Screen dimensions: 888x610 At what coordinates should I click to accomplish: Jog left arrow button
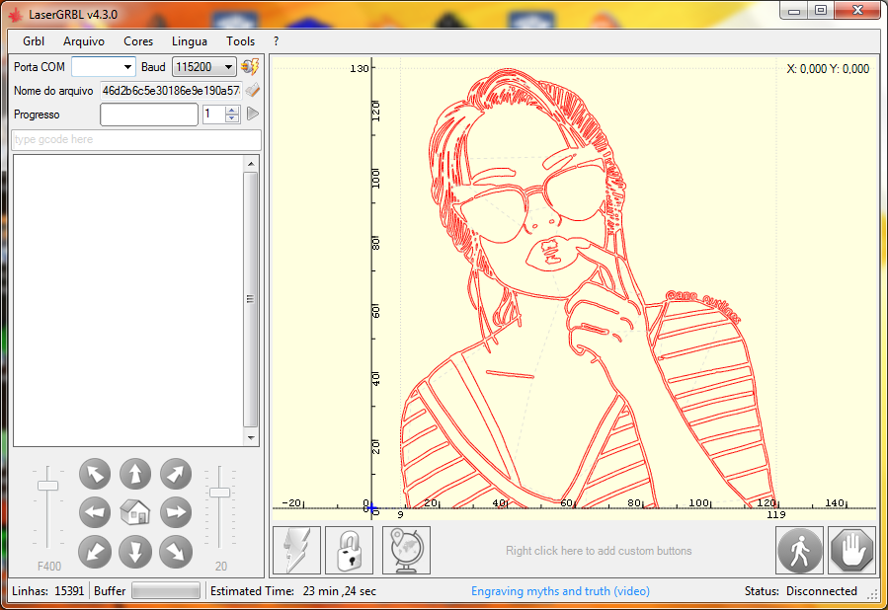[95, 512]
